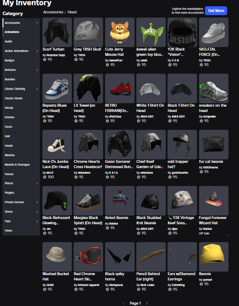The height and width of the screenshot is (306, 239).
Task: Expand the Avatar Animations submenu
Action: point(37,51)
